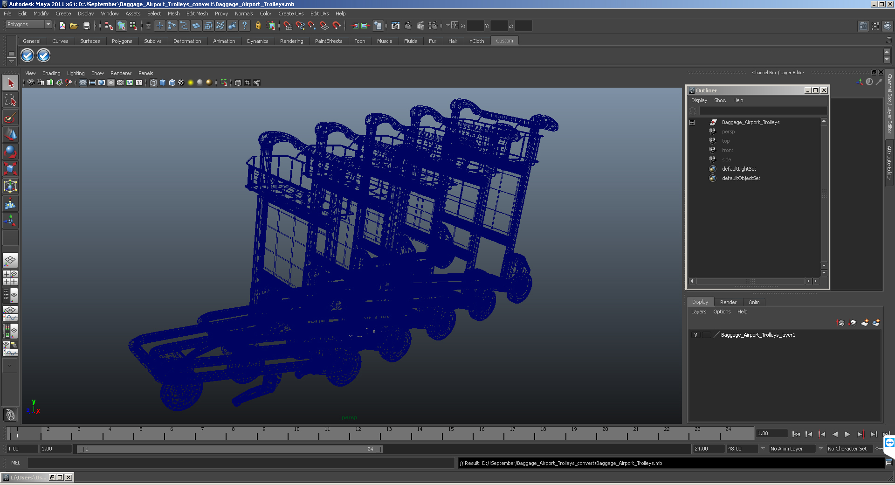Switch to the Render layer tab
The width and height of the screenshot is (895, 485).
(728, 302)
